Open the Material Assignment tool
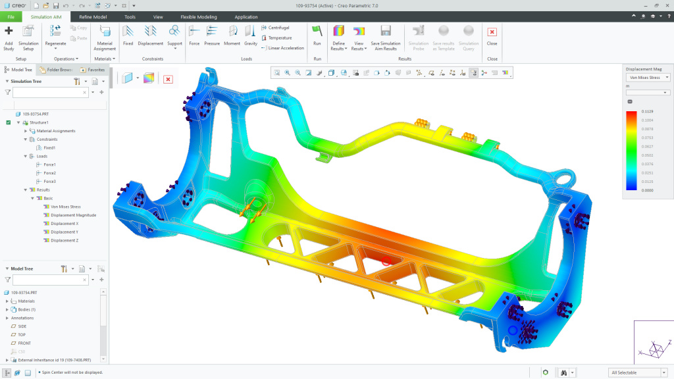 click(106, 36)
